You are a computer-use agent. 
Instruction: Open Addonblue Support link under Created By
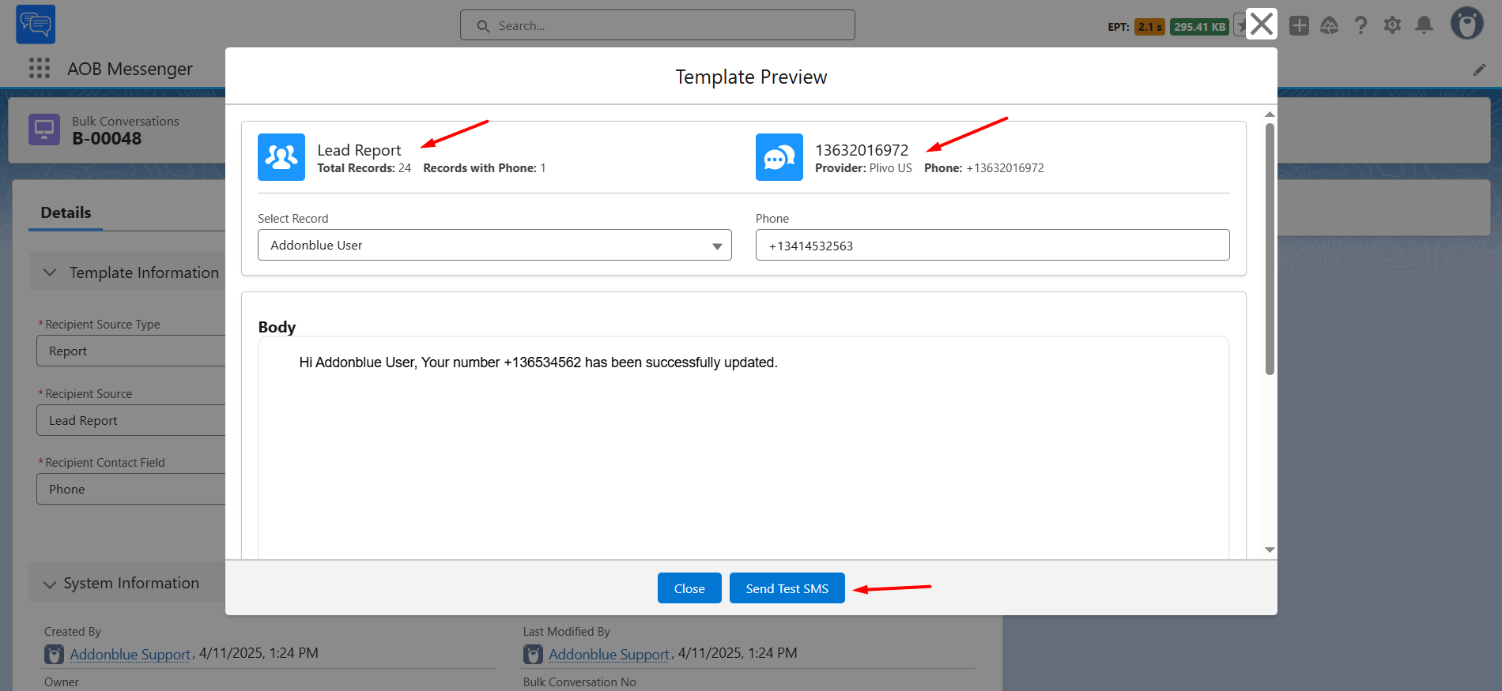coord(130,654)
